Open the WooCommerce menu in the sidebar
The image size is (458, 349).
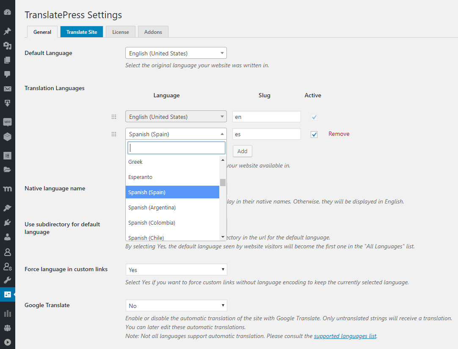[x=8, y=122]
